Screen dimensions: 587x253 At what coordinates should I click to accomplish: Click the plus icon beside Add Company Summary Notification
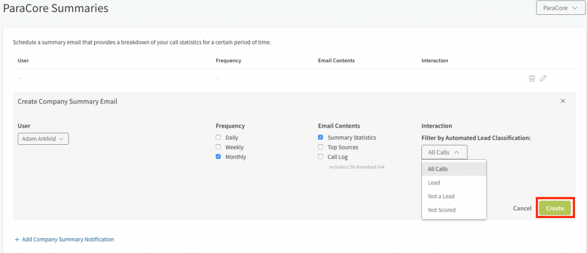click(x=17, y=239)
